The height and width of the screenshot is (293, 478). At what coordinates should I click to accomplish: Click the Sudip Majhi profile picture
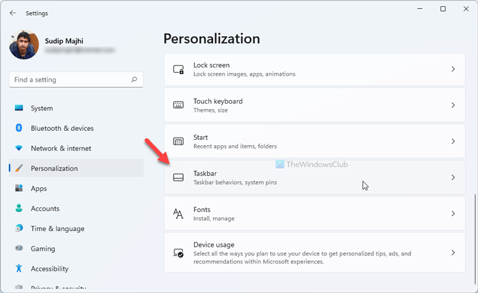[25, 45]
